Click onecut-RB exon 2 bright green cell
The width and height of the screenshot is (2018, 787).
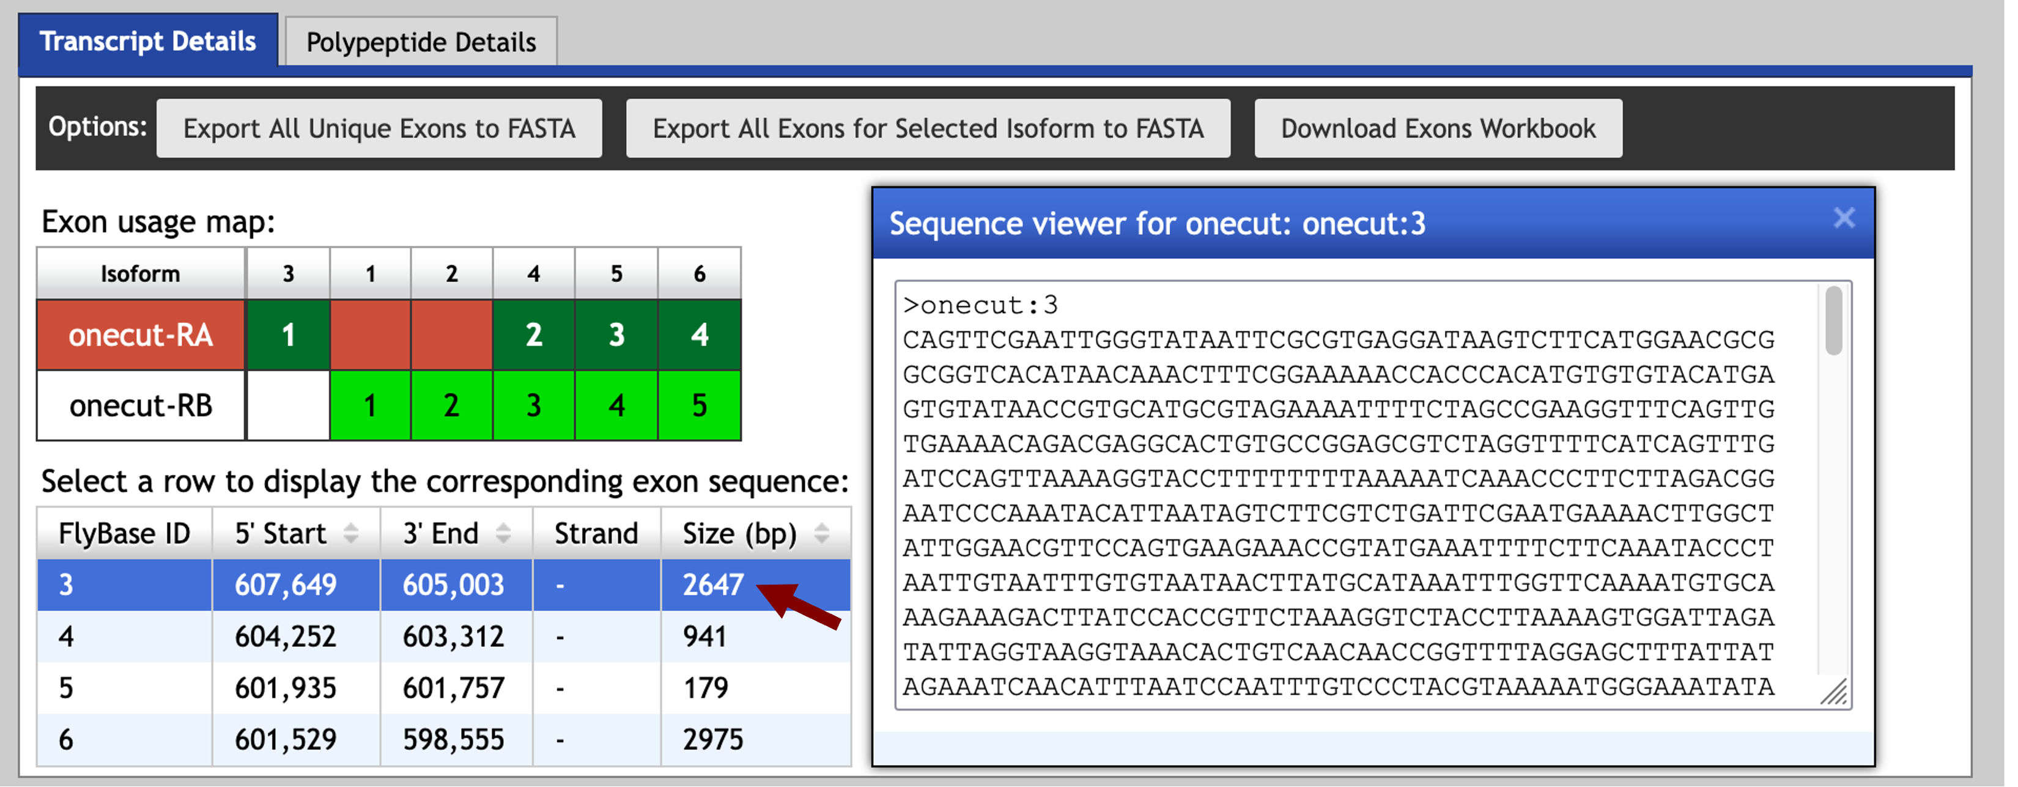(x=452, y=405)
